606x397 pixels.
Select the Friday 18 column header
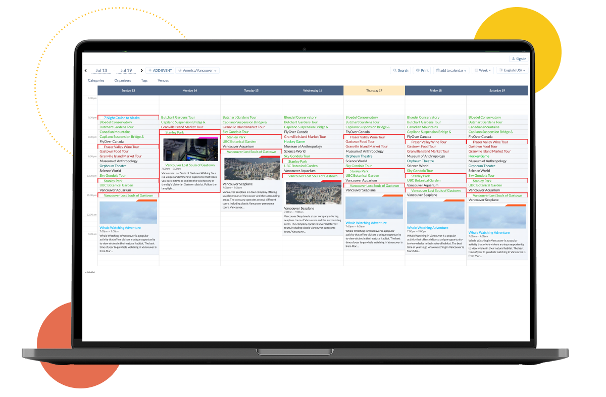pyautogui.click(x=436, y=90)
